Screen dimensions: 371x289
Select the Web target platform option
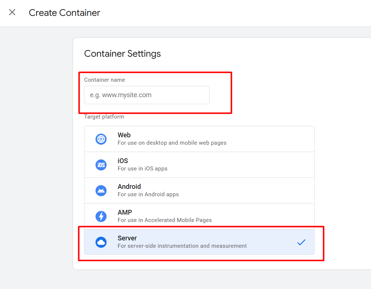pos(124,135)
